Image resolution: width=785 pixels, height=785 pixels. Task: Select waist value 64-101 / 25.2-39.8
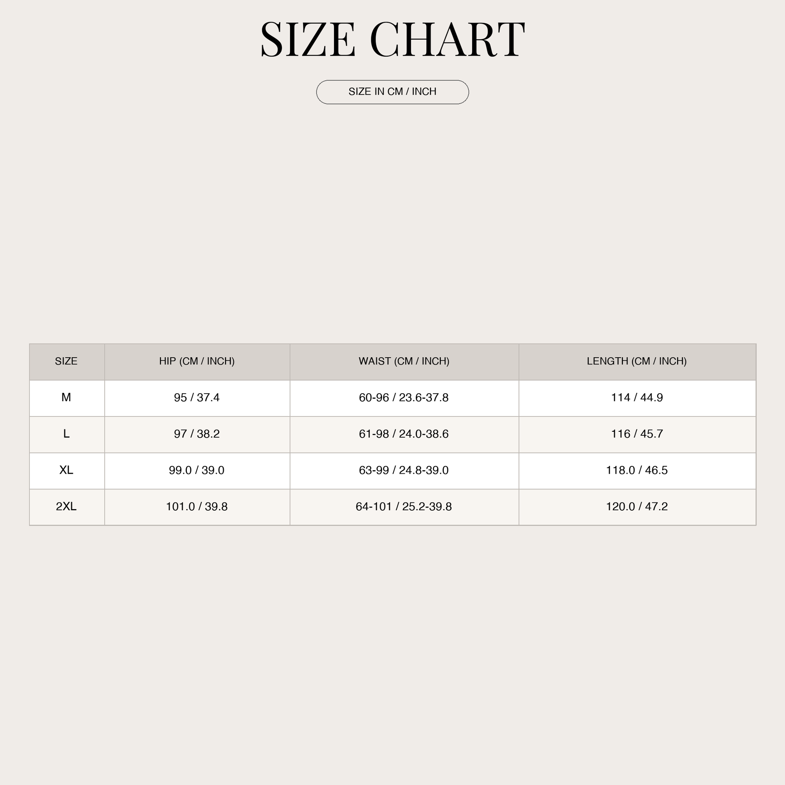tap(404, 506)
